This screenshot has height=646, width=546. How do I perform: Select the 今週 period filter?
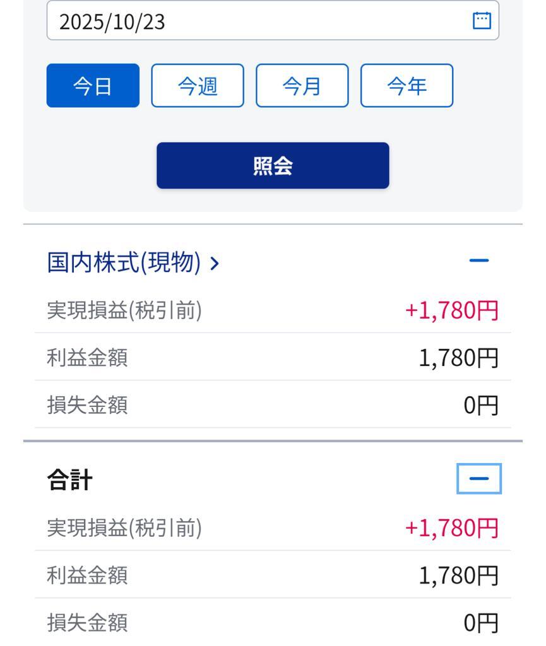coord(198,86)
